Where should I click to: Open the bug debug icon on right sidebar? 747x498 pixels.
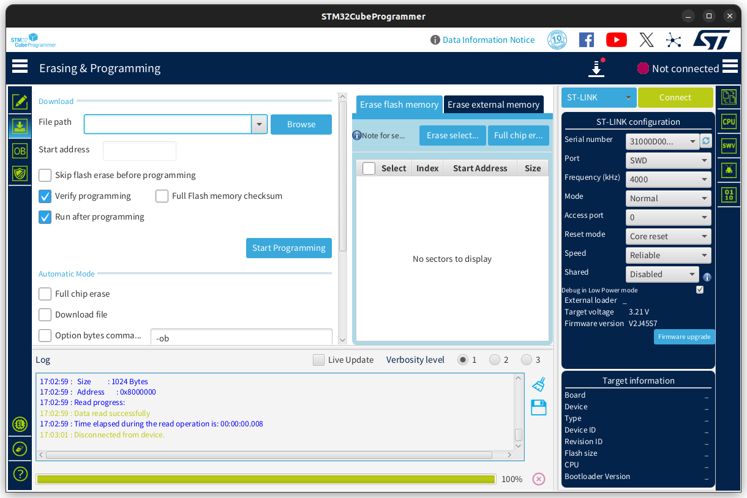pos(729,170)
